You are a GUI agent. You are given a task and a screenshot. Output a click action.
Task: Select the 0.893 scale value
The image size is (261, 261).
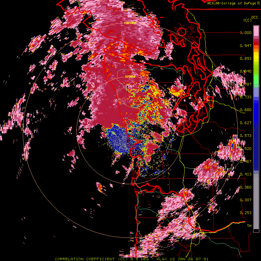pos(246,58)
